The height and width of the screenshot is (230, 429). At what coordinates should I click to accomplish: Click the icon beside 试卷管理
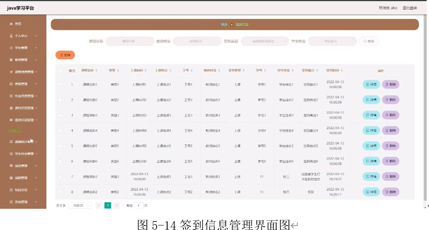pyautogui.click(x=11, y=166)
